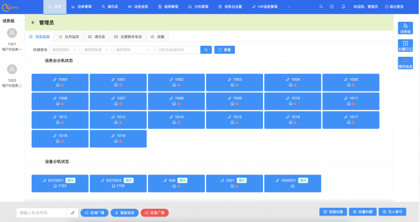Select device card 6370002
This screenshot has height=222, width=420.
(x=118, y=183)
